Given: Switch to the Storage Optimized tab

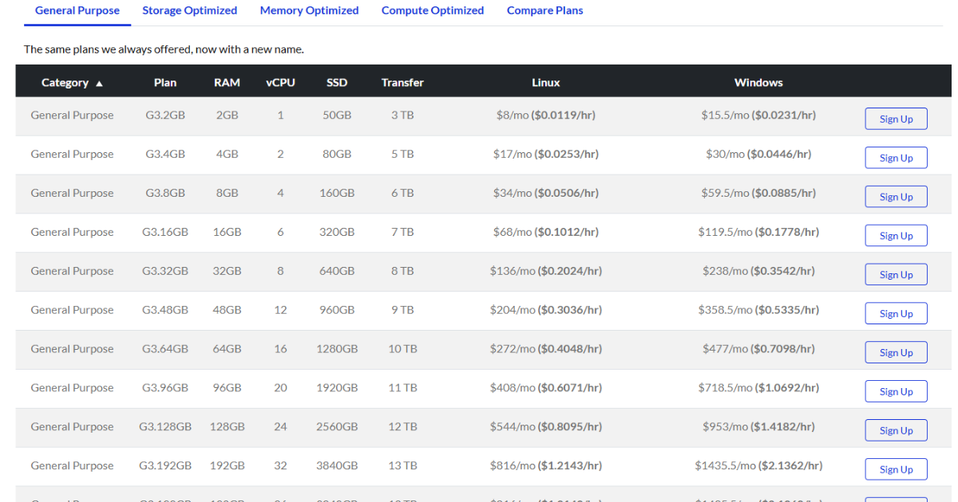Looking at the screenshot, I should tap(189, 10).
